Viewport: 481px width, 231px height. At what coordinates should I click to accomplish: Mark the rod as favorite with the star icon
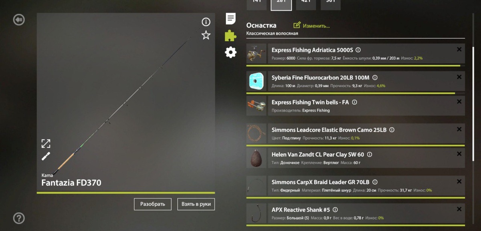pyautogui.click(x=206, y=35)
